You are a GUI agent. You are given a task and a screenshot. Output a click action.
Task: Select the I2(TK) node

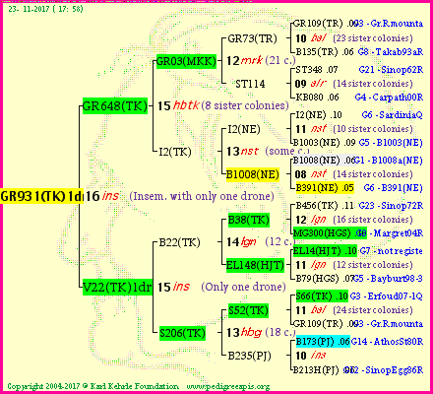point(175,152)
